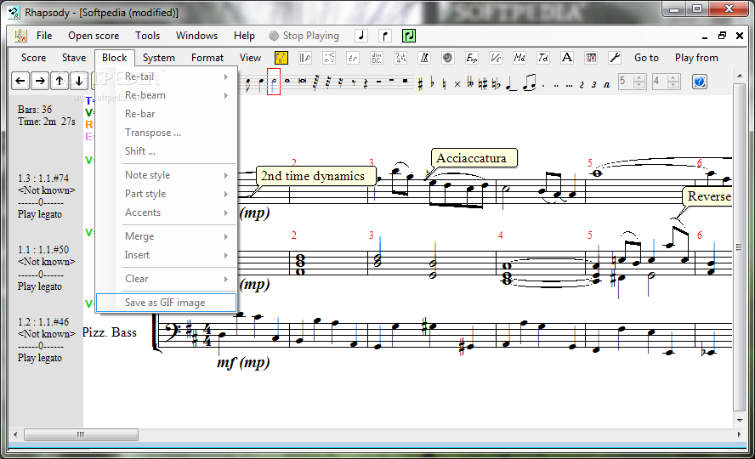Decrease the spinner showing 4
Viewport: 755px width, 459px height.
[x=673, y=85]
